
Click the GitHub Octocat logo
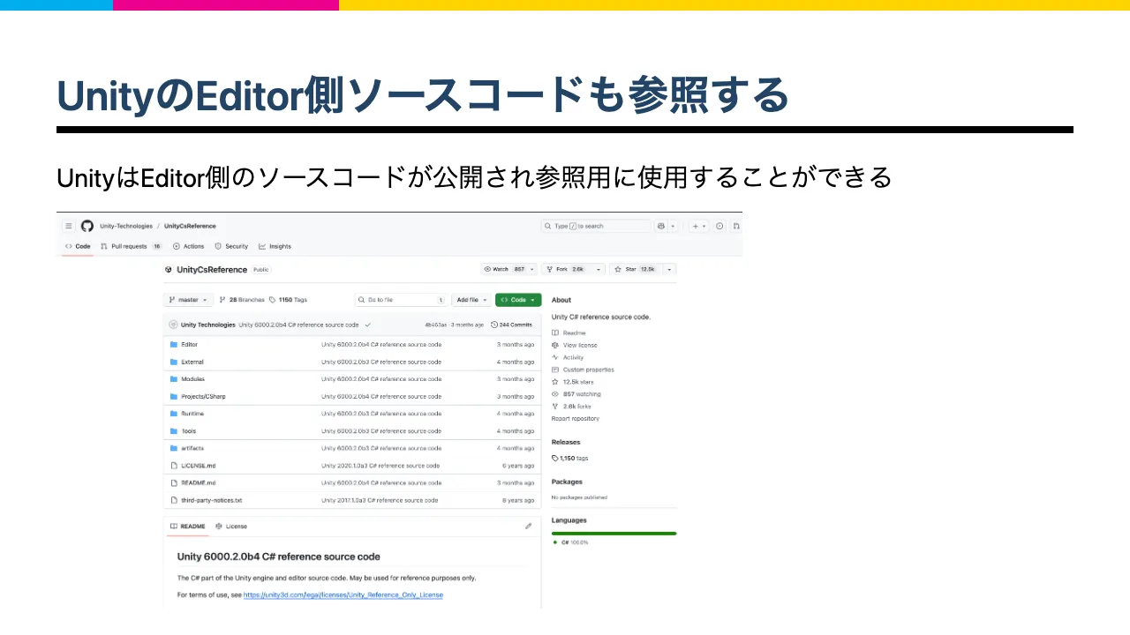pyautogui.click(x=87, y=226)
